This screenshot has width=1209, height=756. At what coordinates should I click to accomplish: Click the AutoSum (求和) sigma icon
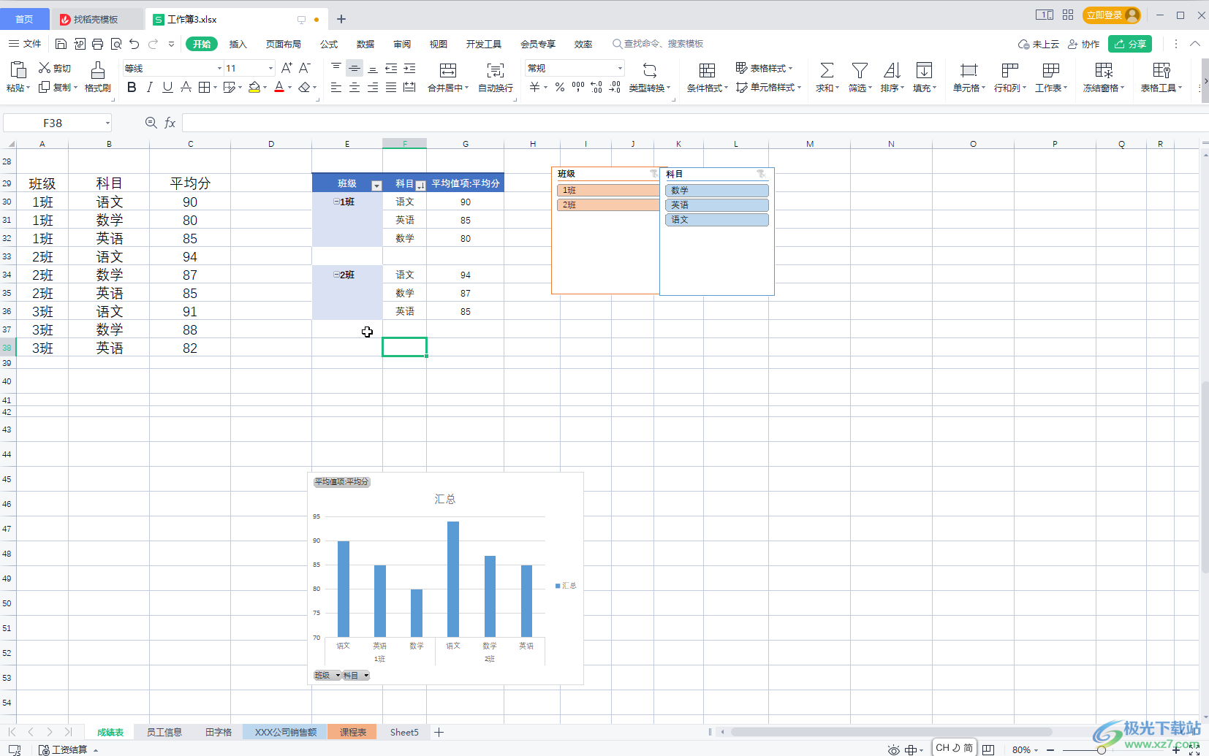(x=827, y=70)
